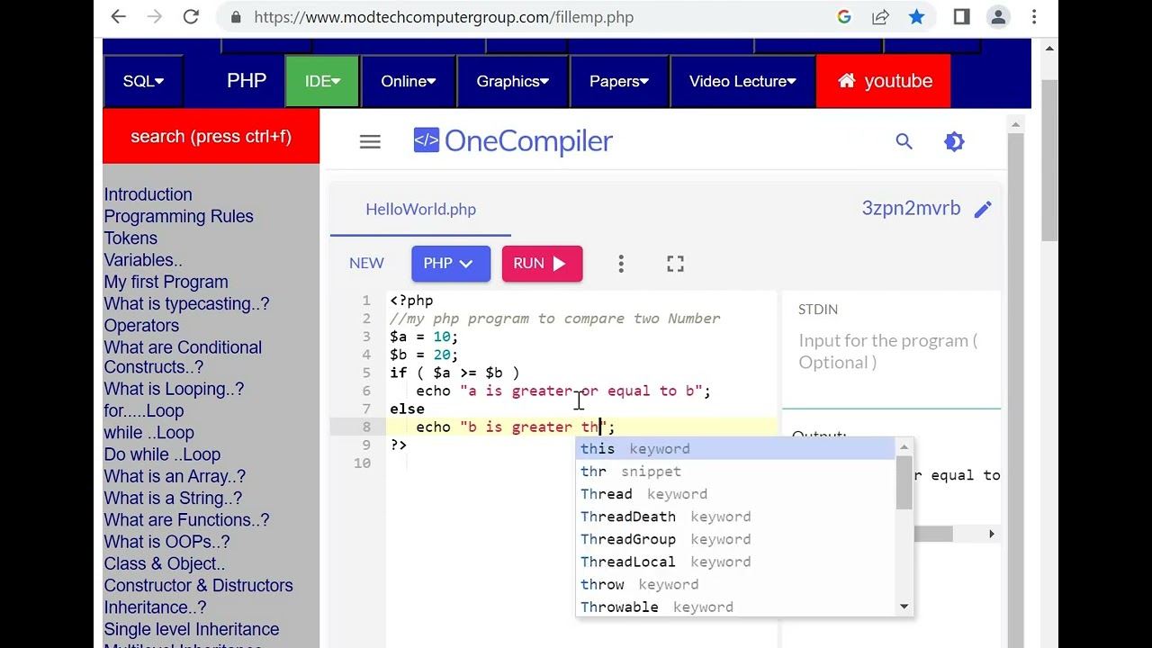Open the OneCompiler hamburger menu

point(370,141)
